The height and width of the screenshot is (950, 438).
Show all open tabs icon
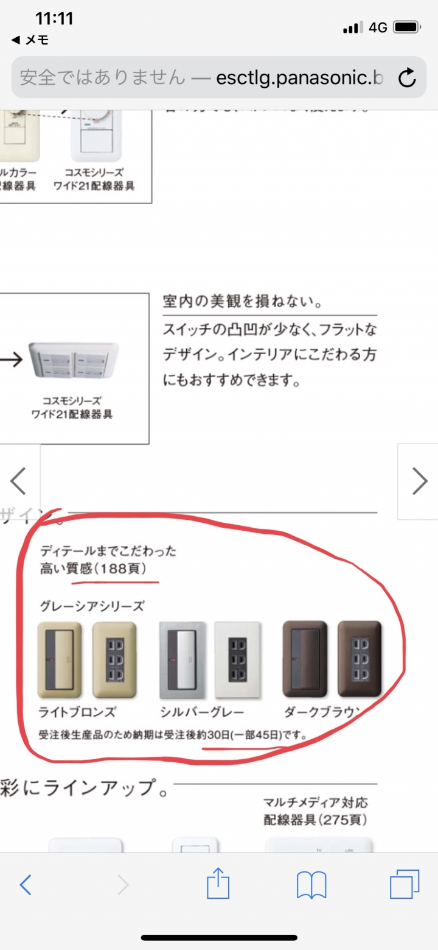click(x=405, y=884)
